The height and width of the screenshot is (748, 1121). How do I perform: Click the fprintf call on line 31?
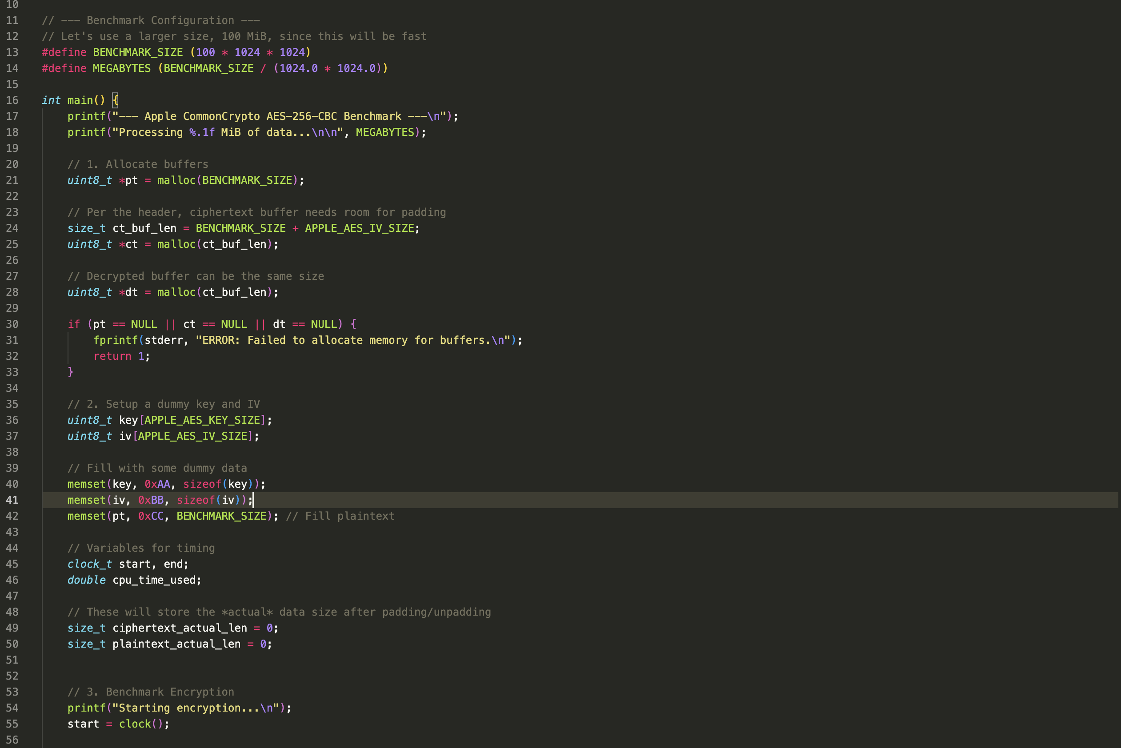115,340
